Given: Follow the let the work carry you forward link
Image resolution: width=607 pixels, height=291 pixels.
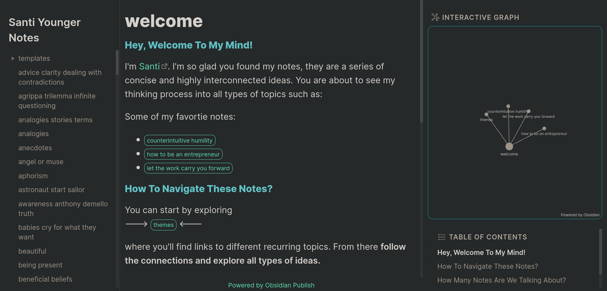Looking at the screenshot, I should pyautogui.click(x=188, y=168).
